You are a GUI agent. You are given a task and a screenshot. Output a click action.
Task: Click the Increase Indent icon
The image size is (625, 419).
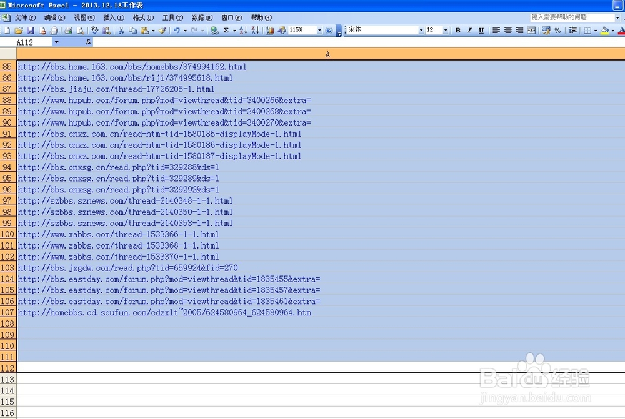click(x=572, y=30)
